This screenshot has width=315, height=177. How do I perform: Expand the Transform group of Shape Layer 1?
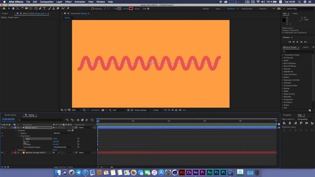point(16,150)
